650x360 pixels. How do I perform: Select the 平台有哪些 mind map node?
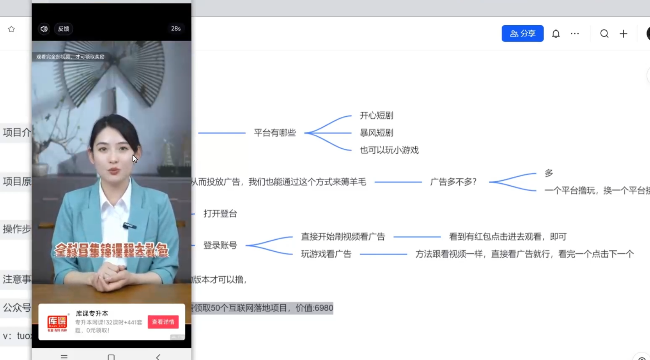coord(275,133)
